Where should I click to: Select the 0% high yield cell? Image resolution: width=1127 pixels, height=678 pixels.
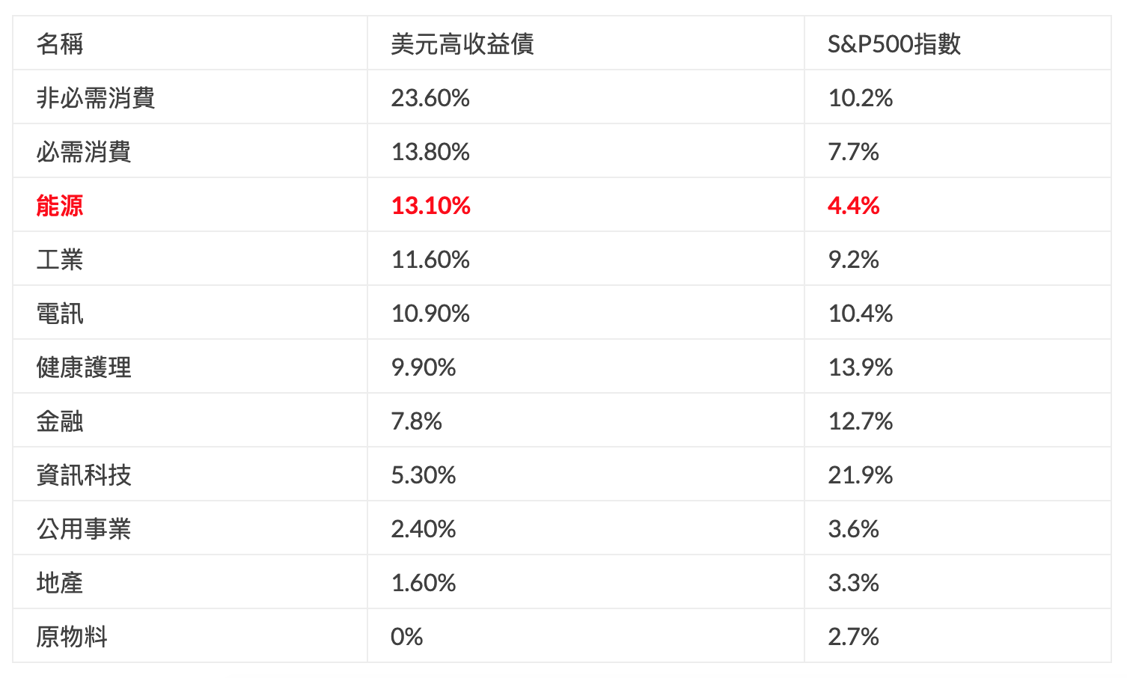click(x=407, y=637)
